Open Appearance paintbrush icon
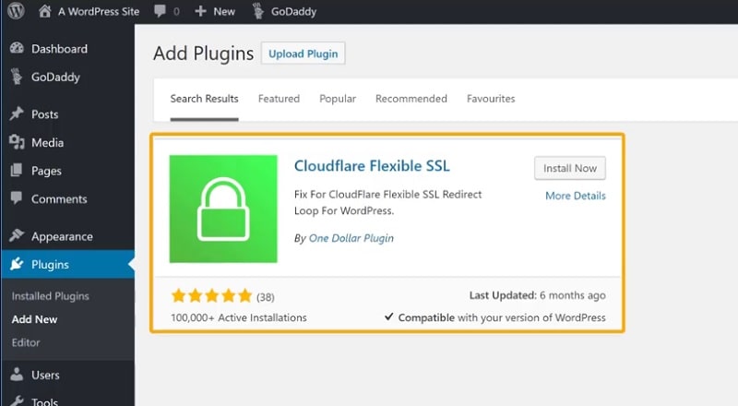 point(17,235)
